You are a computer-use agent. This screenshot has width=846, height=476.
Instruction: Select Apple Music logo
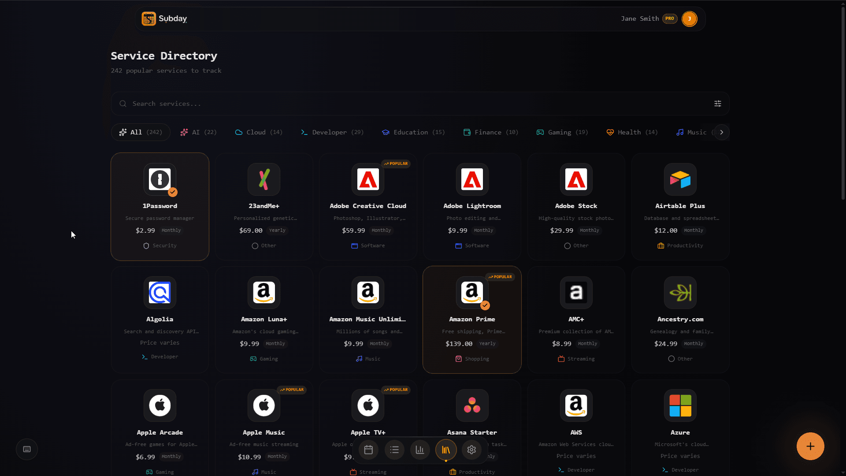point(264,405)
